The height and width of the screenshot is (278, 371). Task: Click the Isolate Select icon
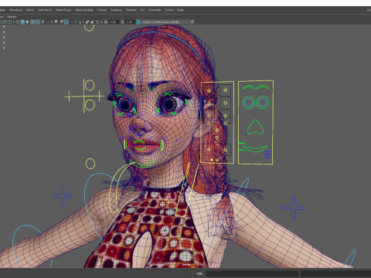tap(79, 22)
